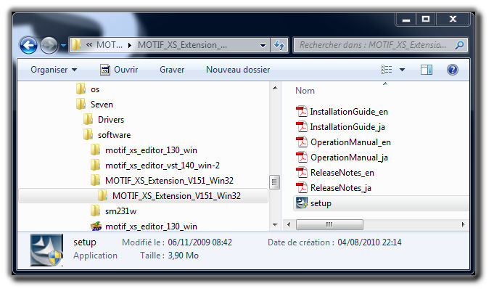Viewport: 494px width, 294px height.
Task: Refresh the folder with the address bar refresh icon
Action: [x=279, y=45]
